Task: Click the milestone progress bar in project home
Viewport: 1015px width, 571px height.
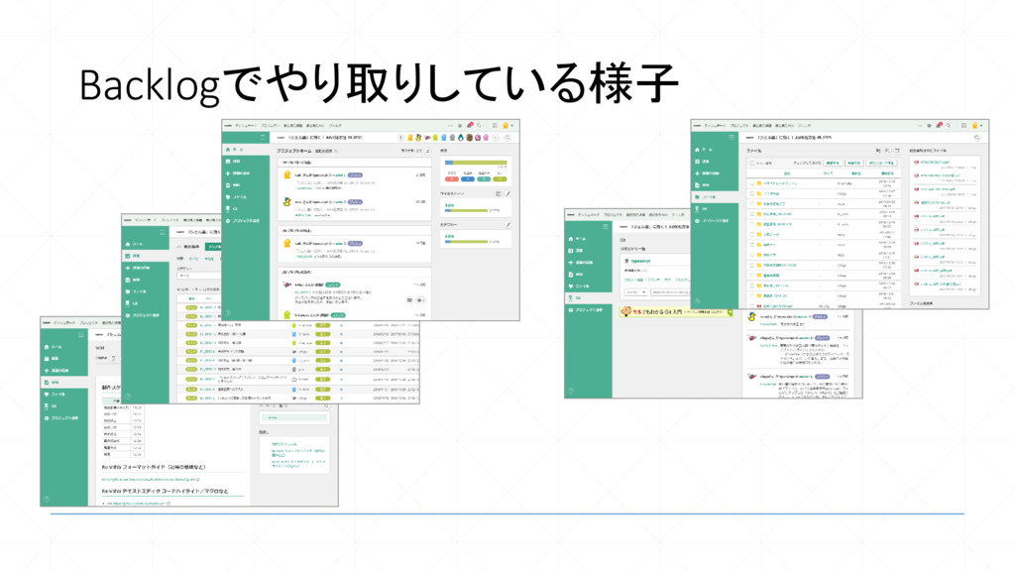Action: (466, 210)
